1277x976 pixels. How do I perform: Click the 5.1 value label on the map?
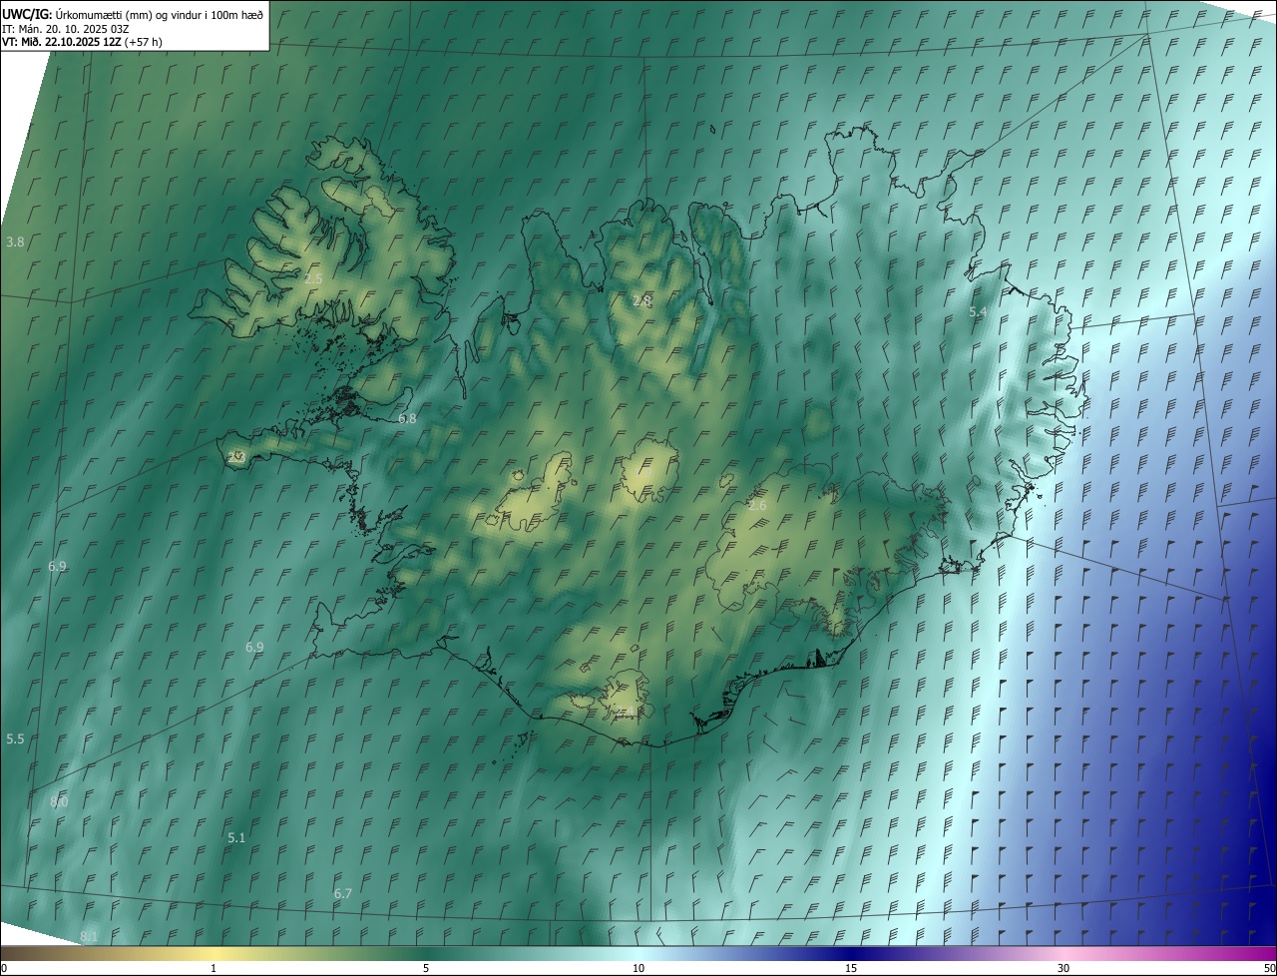pos(236,838)
